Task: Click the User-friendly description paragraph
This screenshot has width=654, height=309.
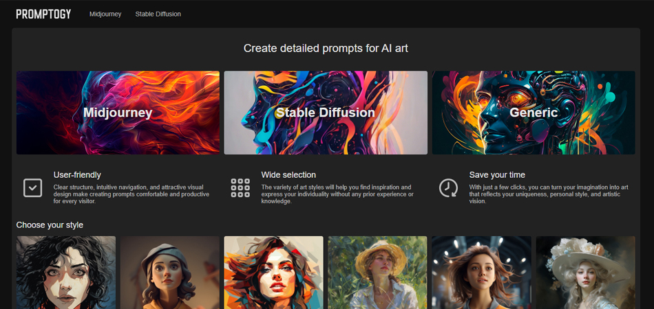Action: click(131, 194)
